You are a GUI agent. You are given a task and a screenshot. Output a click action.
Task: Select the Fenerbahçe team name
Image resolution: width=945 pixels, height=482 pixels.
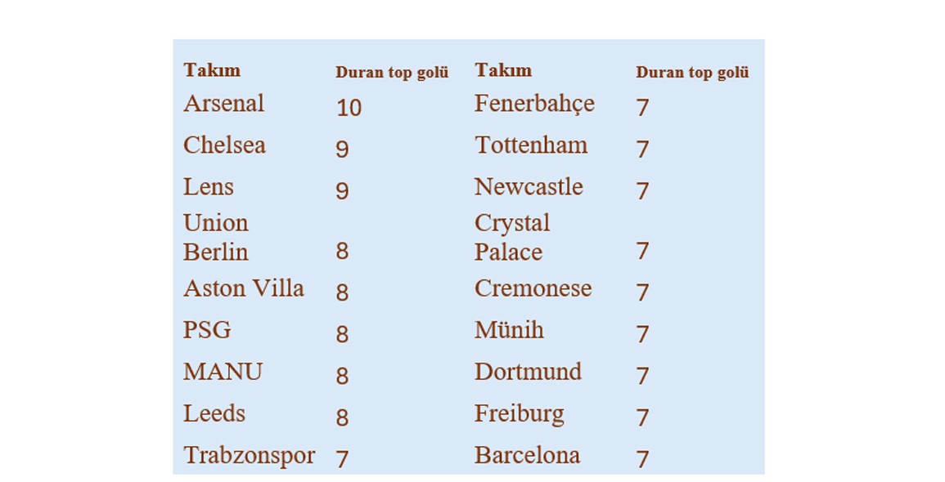click(534, 104)
